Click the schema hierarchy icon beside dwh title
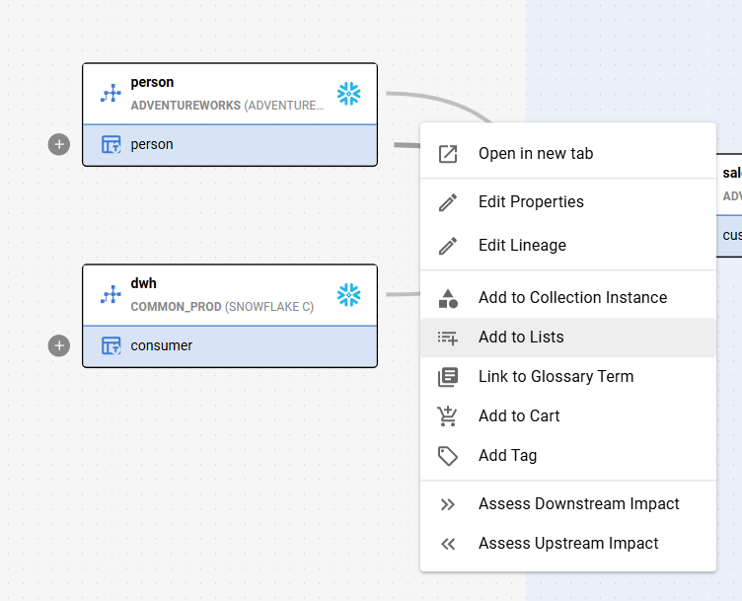This screenshot has width=742, height=601. click(111, 295)
